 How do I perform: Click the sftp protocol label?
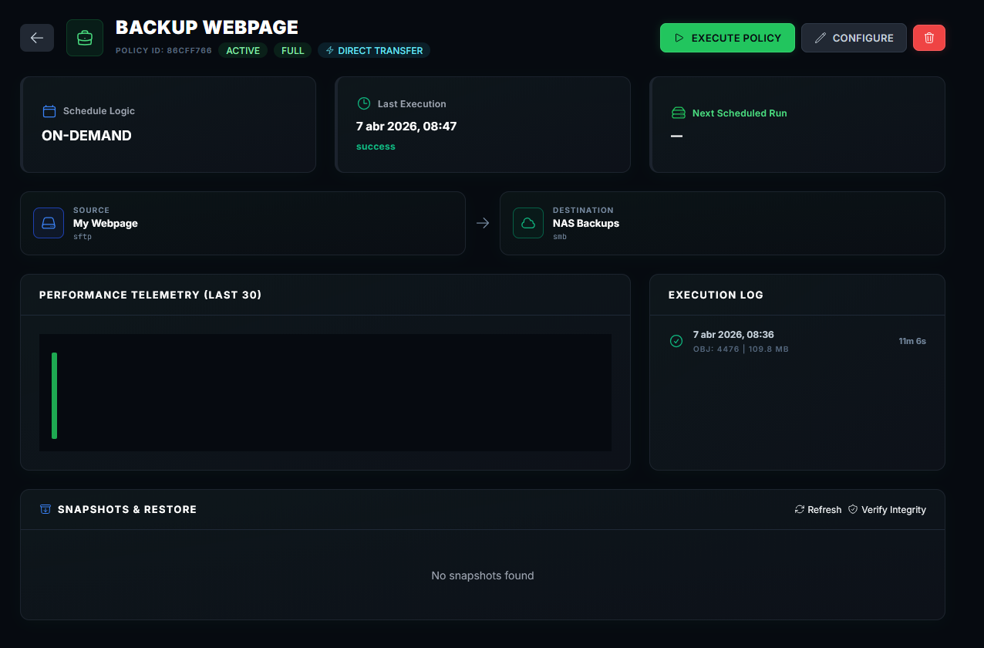point(83,237)
